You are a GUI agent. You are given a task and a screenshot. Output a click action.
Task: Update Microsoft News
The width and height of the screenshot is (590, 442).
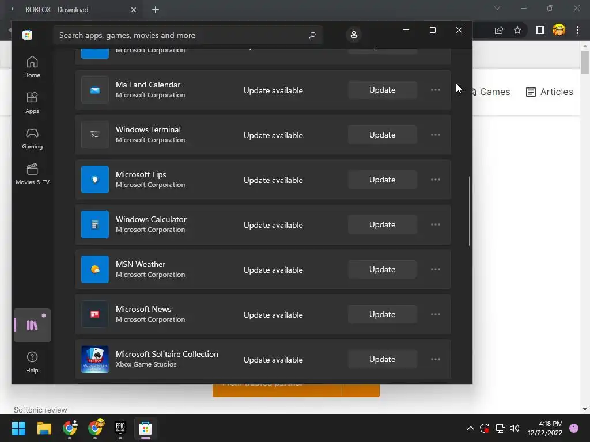pyautogui.click(x=383, y=314)
